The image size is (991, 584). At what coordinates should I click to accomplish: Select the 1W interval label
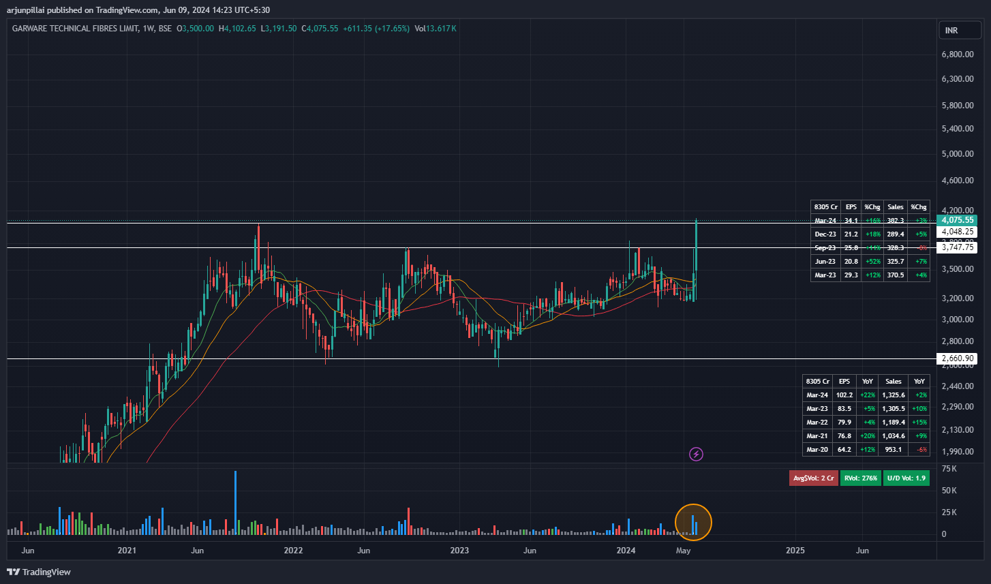[x=149, y=29]
